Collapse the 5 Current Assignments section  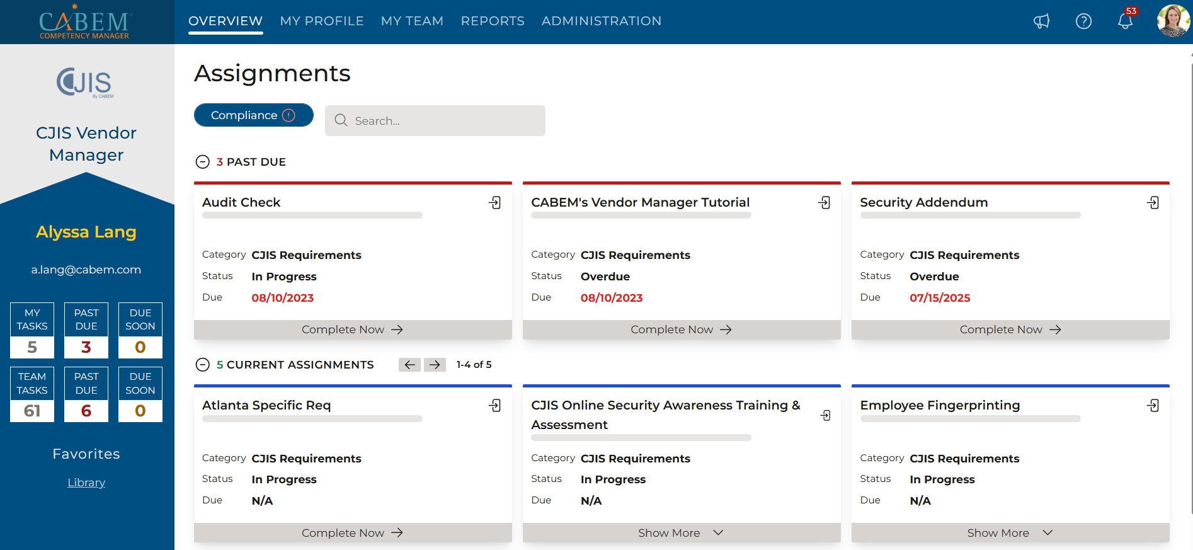coord(202,365)
